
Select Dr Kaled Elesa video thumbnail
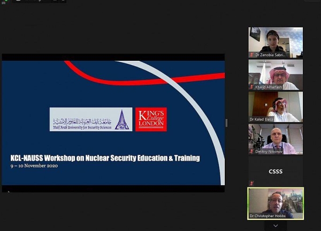276,107
